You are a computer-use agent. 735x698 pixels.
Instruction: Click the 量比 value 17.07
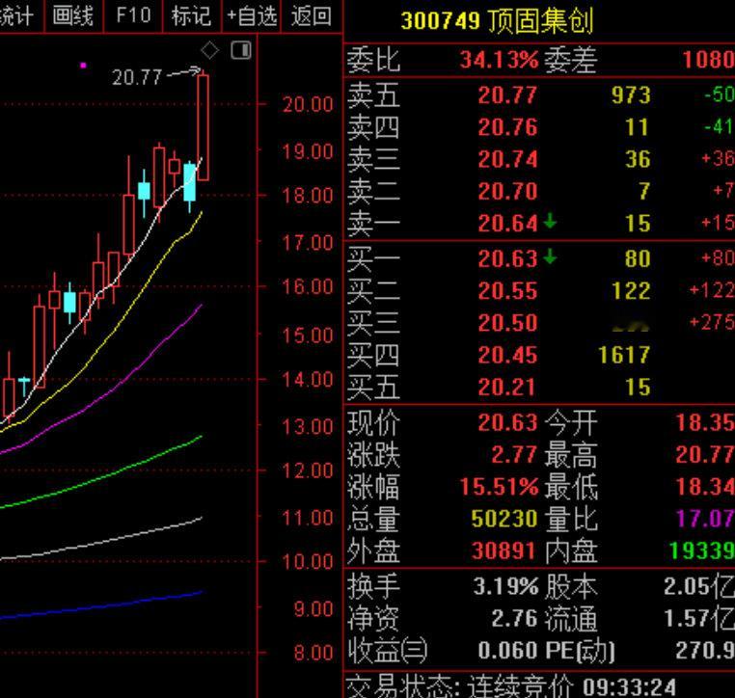705,519
